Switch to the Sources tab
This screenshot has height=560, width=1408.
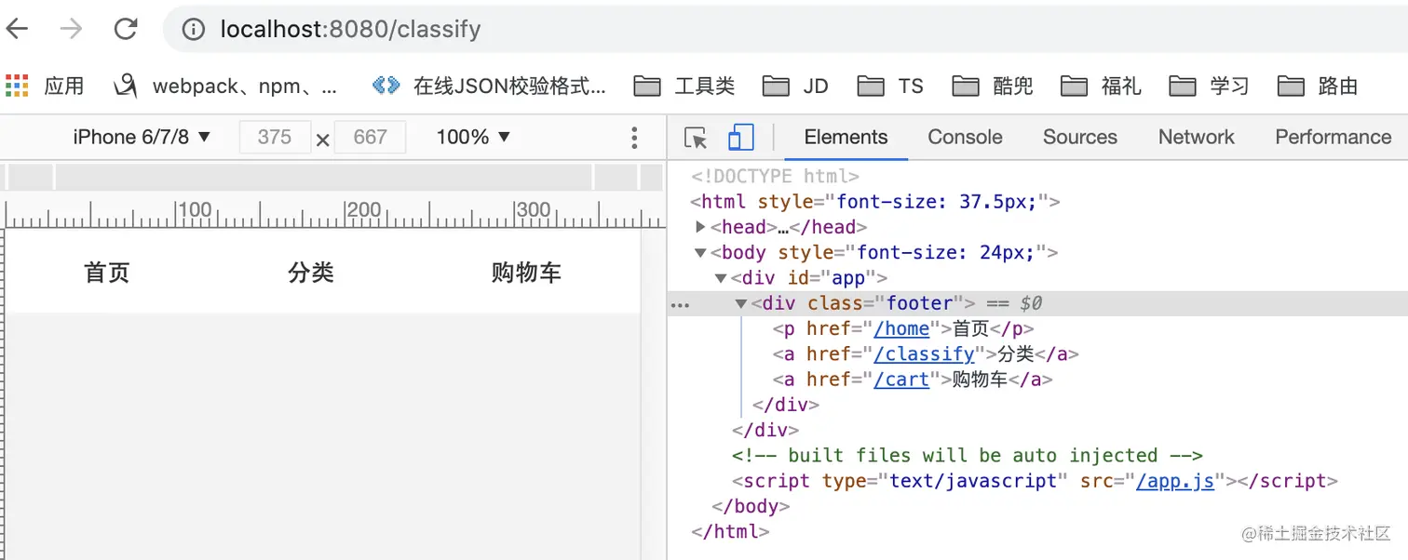pos(1079,137)
